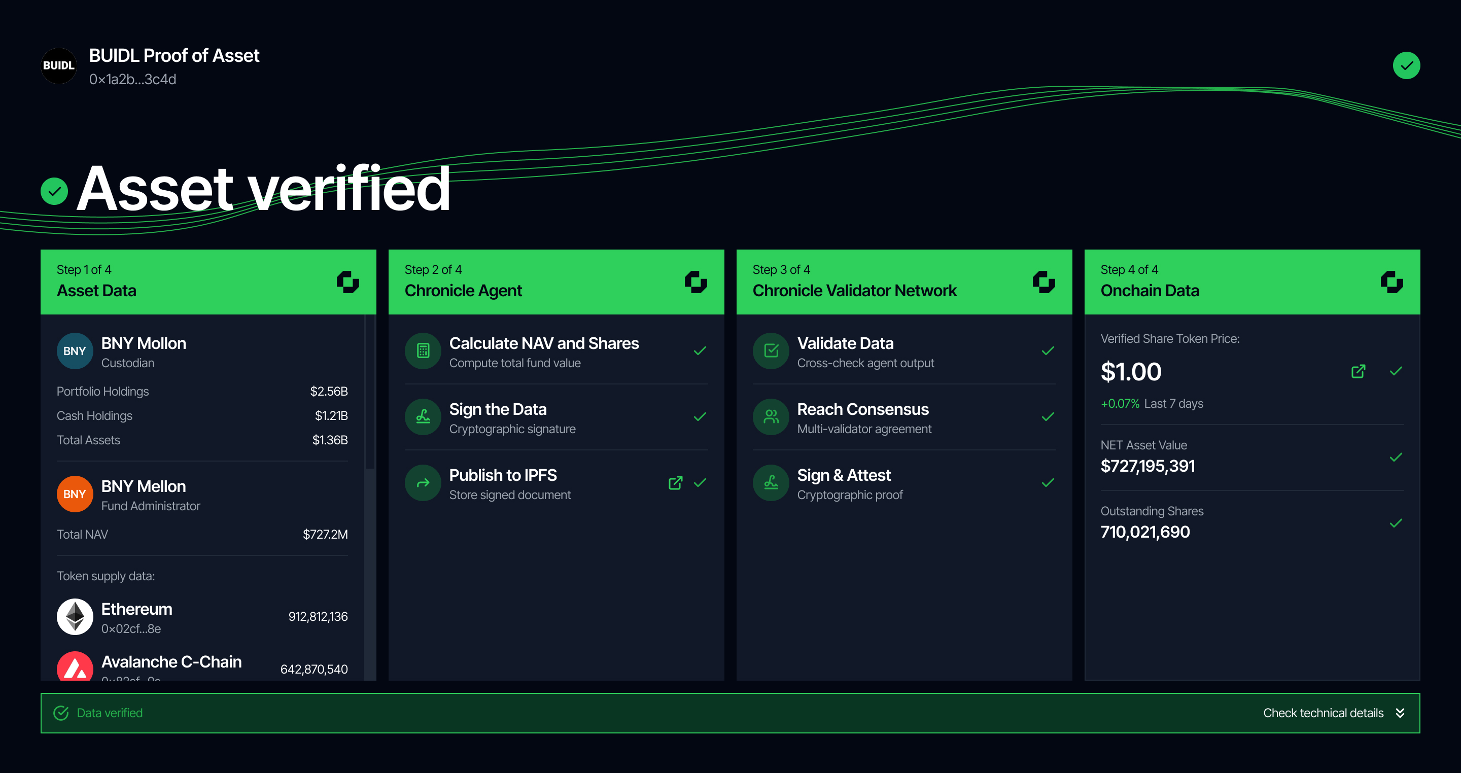Click the double chevron in bottom bar
Image resolution: width=1461 pixels, height=773 pixels.
coord(1400,714)
